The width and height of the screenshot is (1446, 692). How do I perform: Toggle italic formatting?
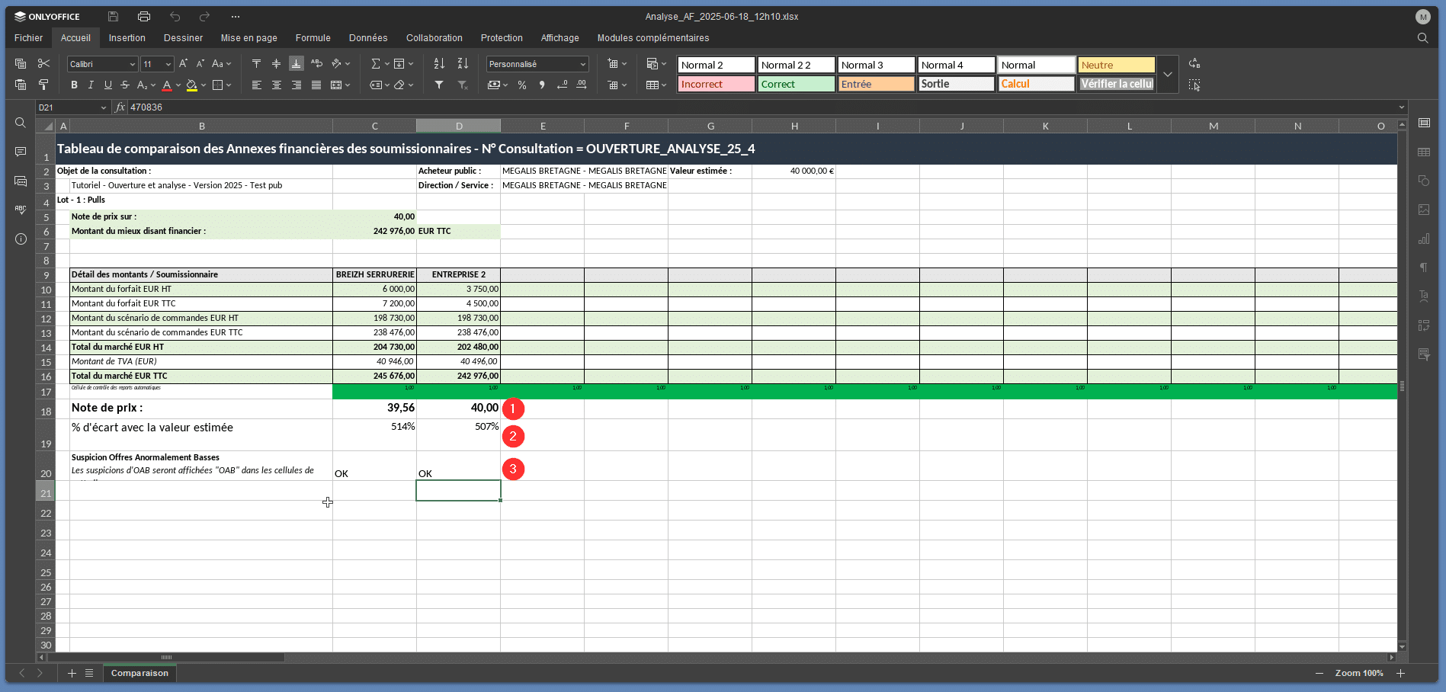point(91,85)
